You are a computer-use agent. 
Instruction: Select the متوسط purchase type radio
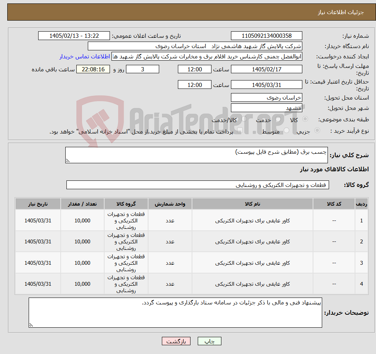[x=287, y=130]
